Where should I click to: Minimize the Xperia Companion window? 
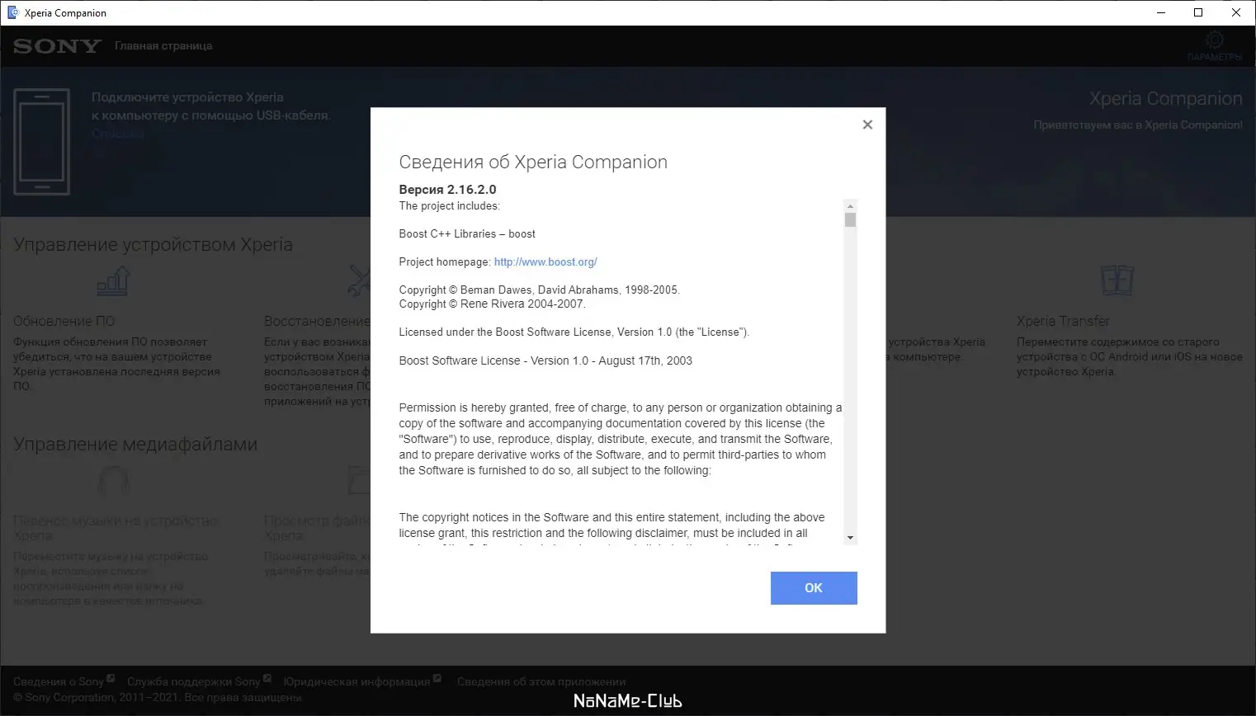click(1160, 12)
